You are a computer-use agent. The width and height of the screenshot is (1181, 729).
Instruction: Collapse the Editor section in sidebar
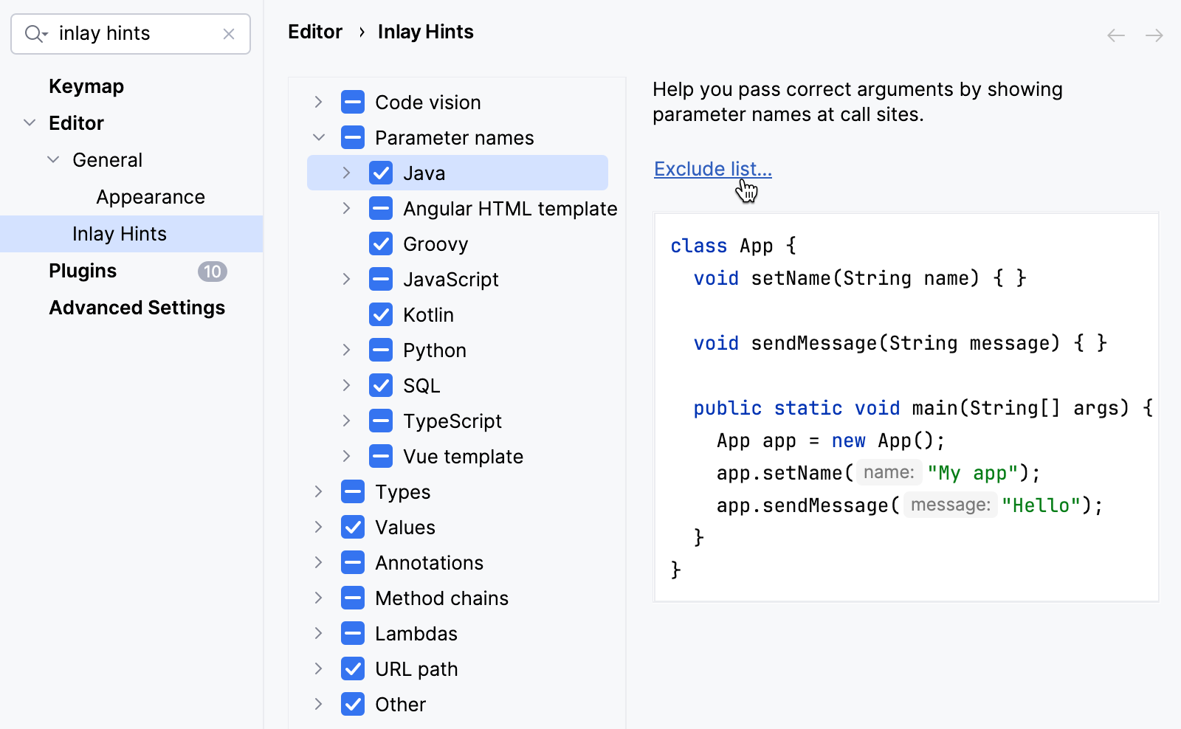(30, 122)
